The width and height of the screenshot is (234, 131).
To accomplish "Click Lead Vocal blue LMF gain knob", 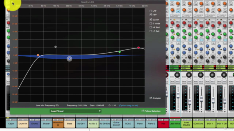I will (172, 46).
